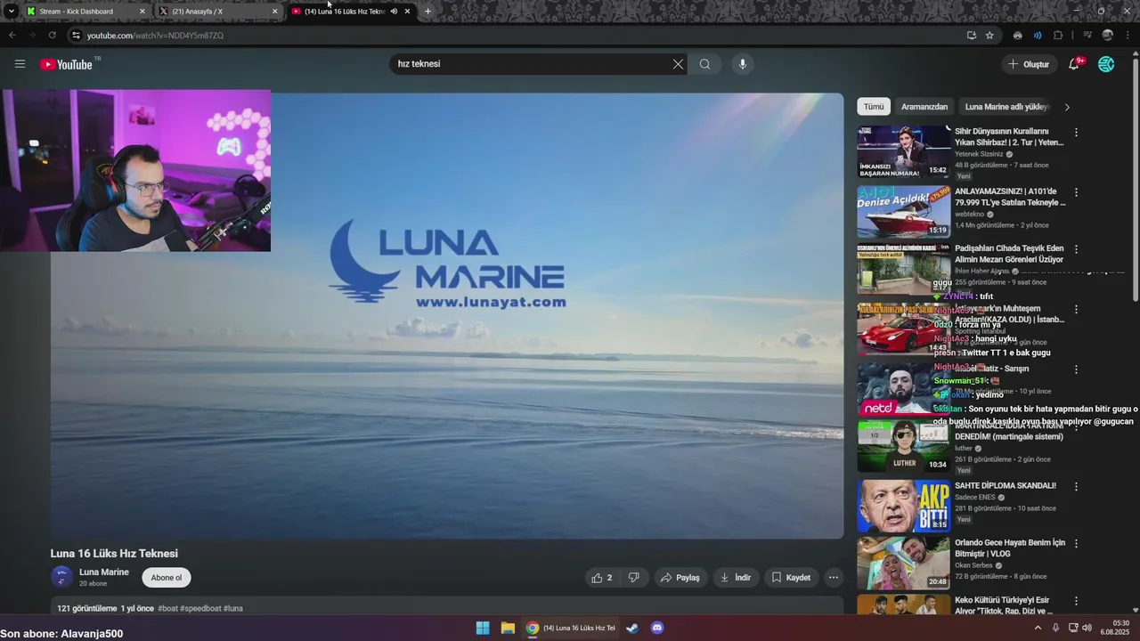The height and width of the screenshot is (641, 1140).
Task: Open Steam from the taskbar
Action: tap(632, 628)
